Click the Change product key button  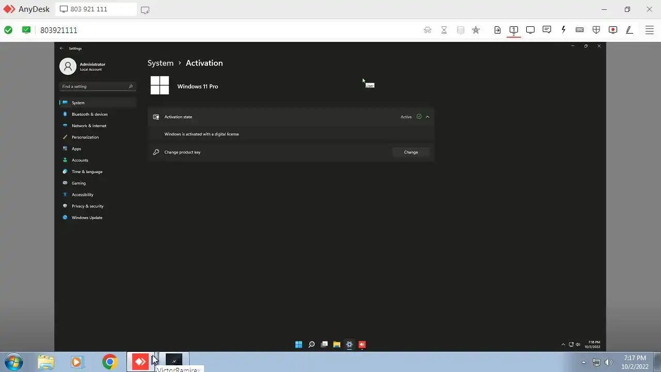click(411, 152)
